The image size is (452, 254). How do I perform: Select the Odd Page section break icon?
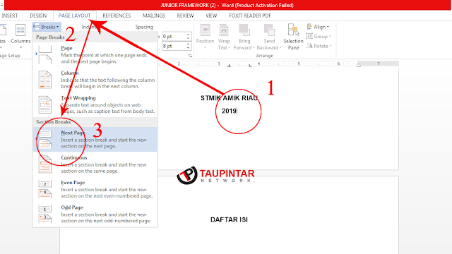click(45, 214)
